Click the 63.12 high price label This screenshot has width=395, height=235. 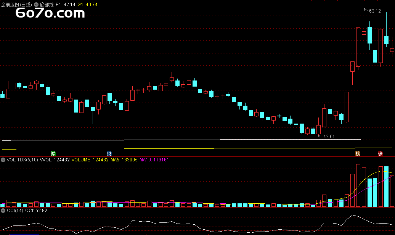tap(375, 11)
